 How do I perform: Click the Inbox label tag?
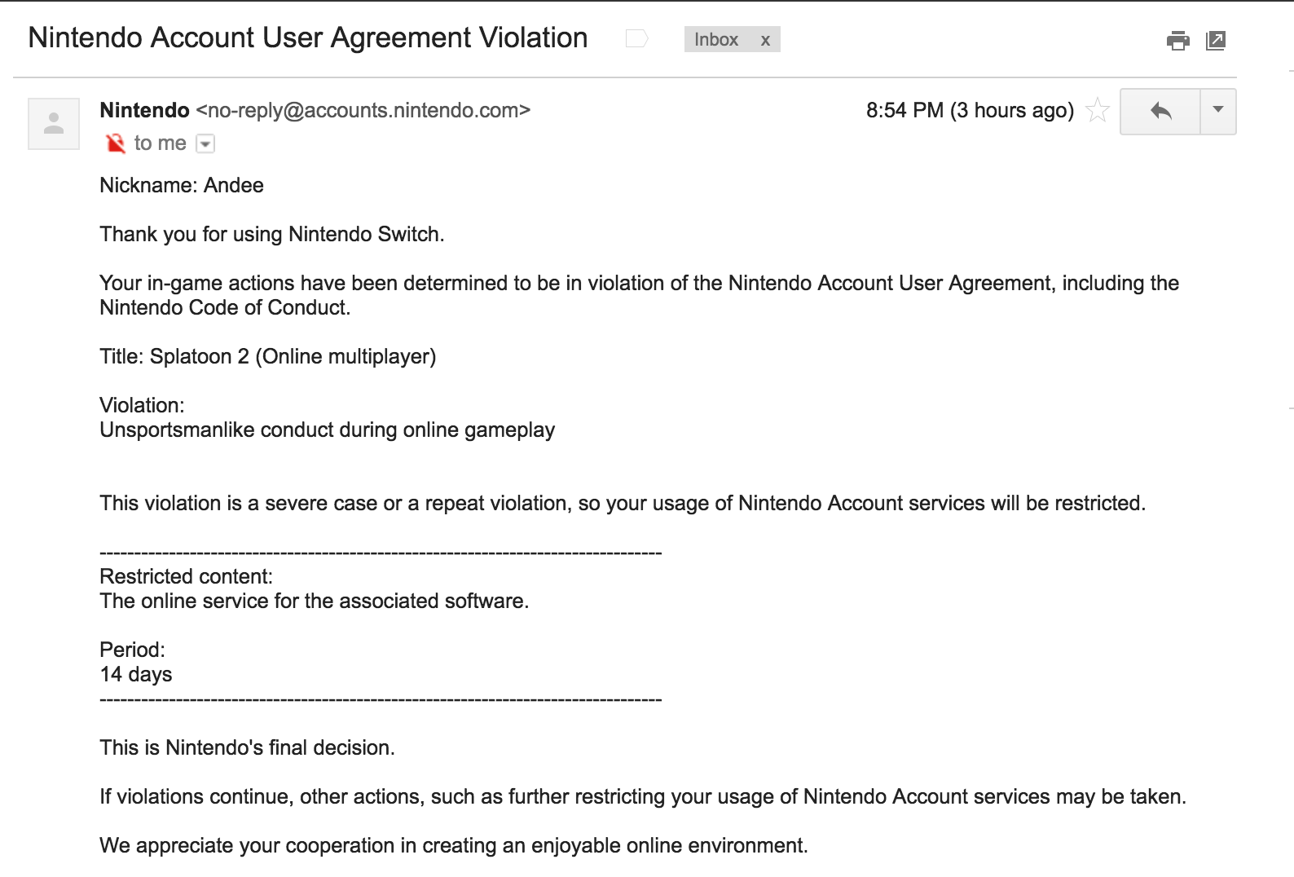coord(716,39)
